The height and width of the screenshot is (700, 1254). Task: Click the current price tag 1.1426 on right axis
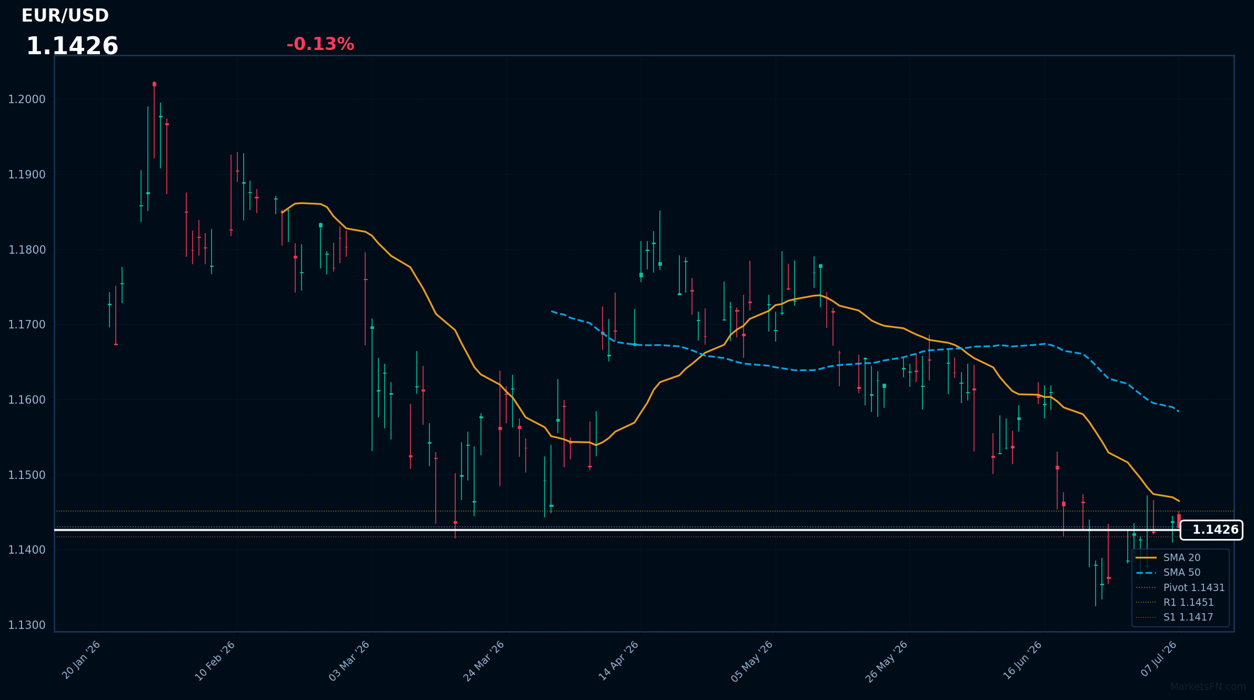[1211, 530]
